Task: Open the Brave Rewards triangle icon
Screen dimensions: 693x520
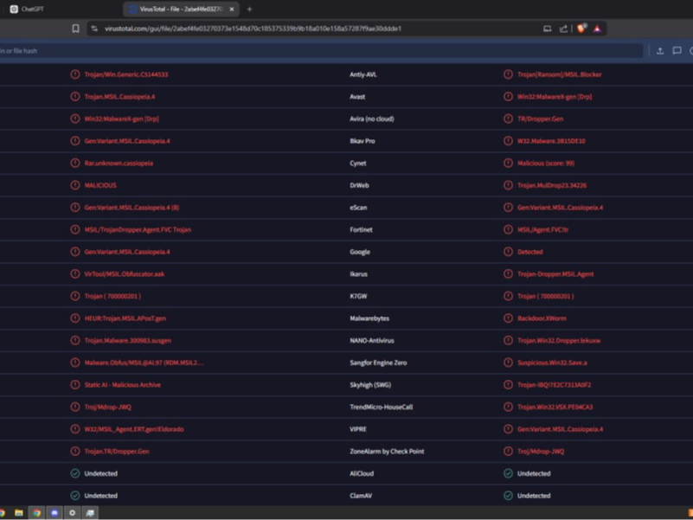Action: coord(597,29)
